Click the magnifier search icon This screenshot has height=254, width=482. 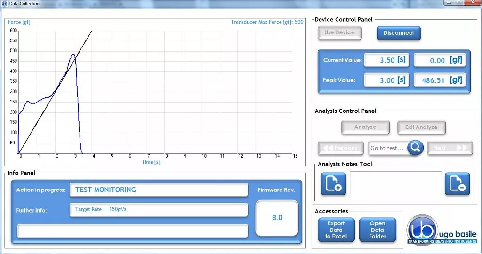(415, 148)
